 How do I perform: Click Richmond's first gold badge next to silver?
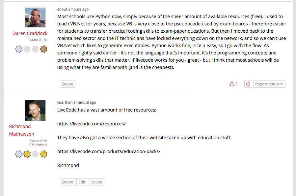(x=27, y=153)
